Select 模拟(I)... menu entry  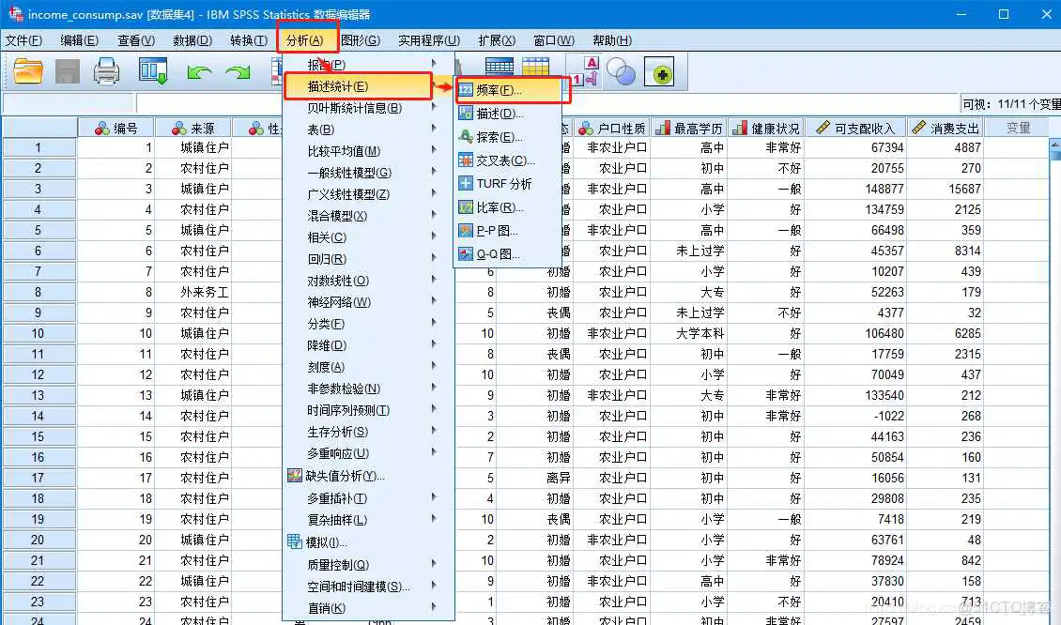367,542
